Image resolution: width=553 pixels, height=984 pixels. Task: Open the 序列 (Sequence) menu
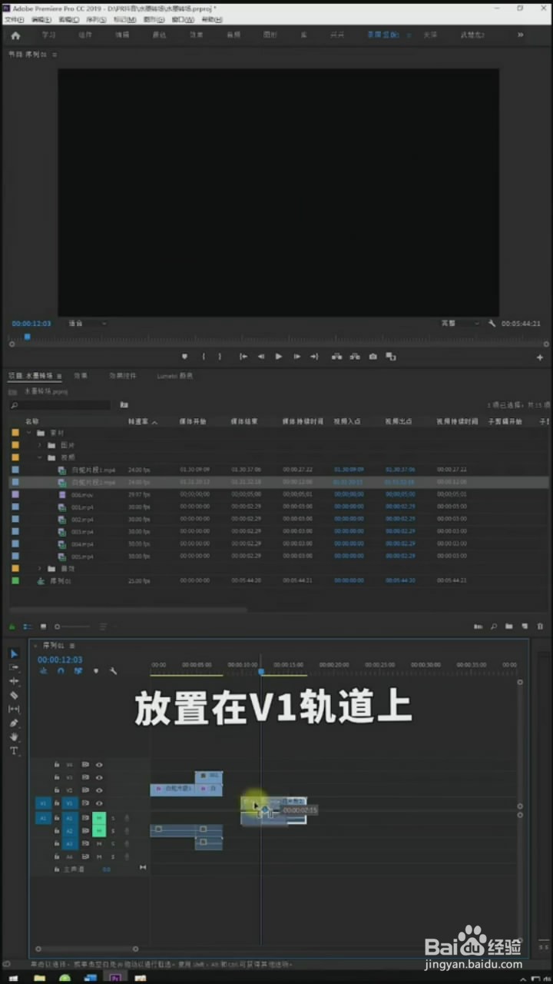pyautogui.click(x=95, y=19)
